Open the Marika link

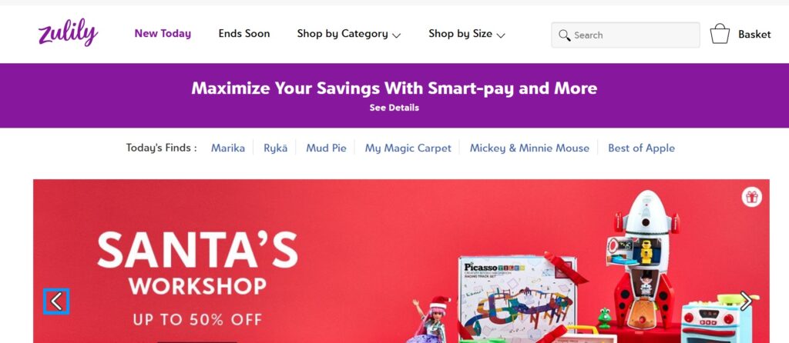228,148
